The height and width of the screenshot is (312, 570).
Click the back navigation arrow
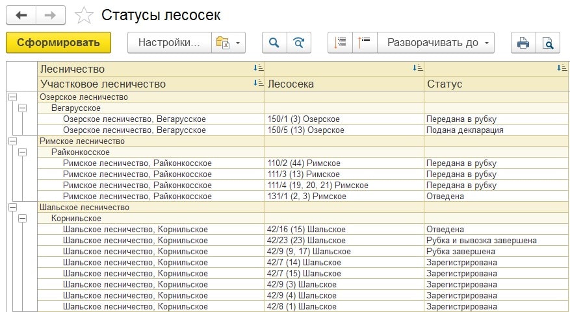coord(21,15)
